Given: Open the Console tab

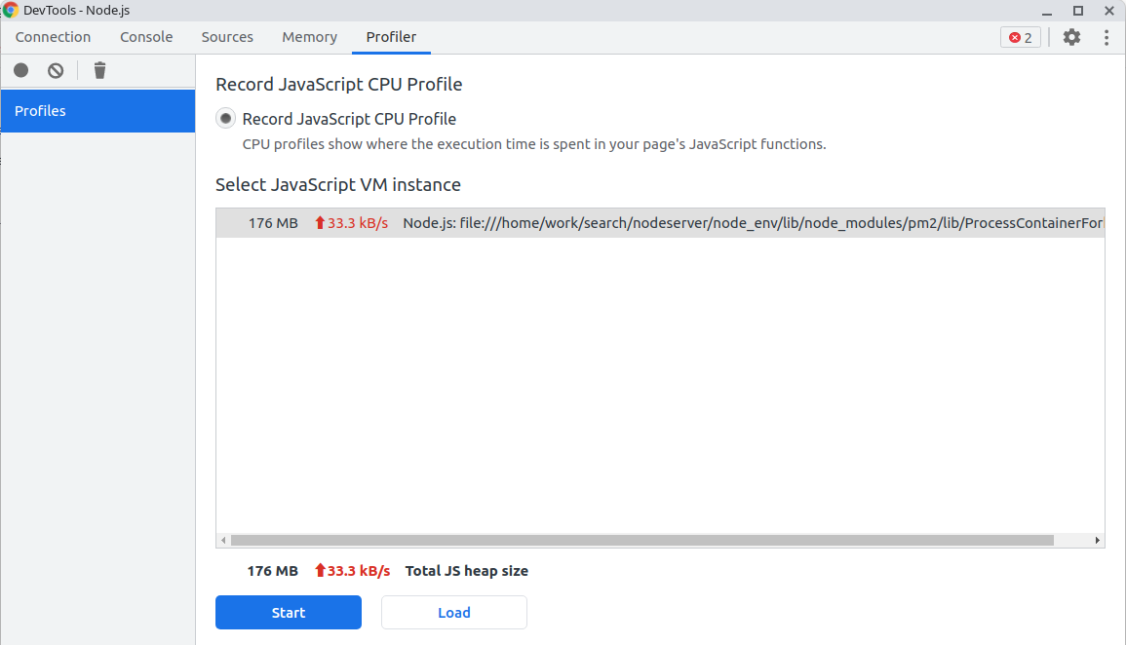Looking at the screenshot, I should [x=146, y=37].
